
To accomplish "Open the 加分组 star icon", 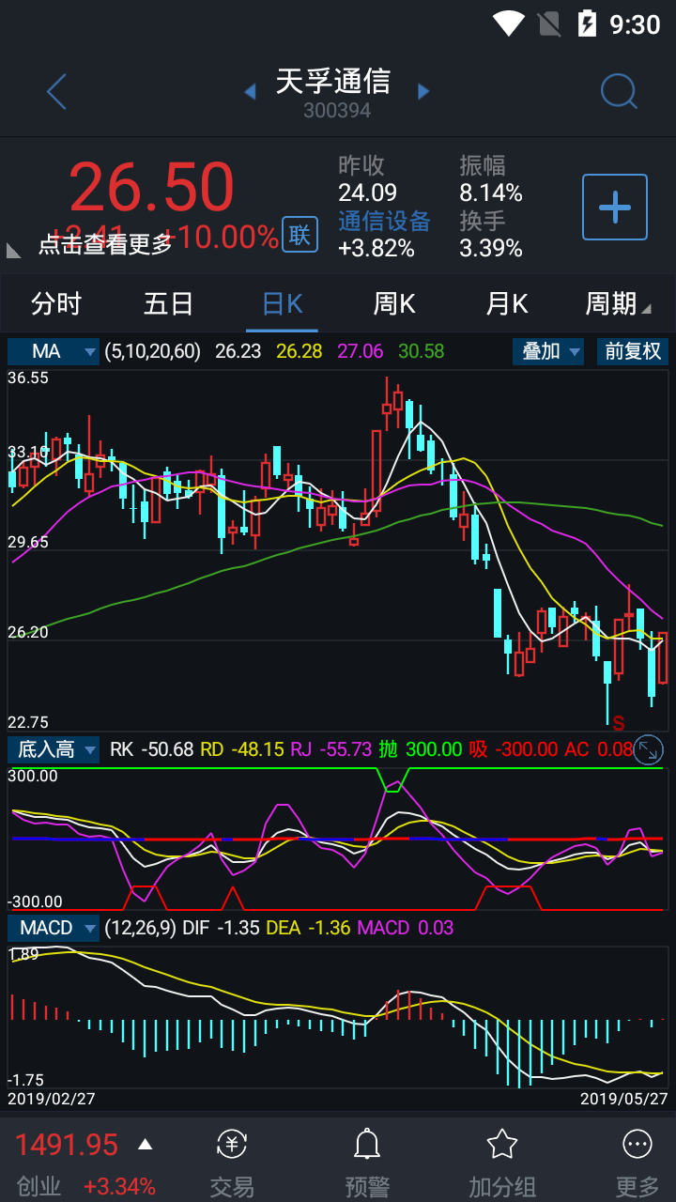I will click(x=502, y=1144).
